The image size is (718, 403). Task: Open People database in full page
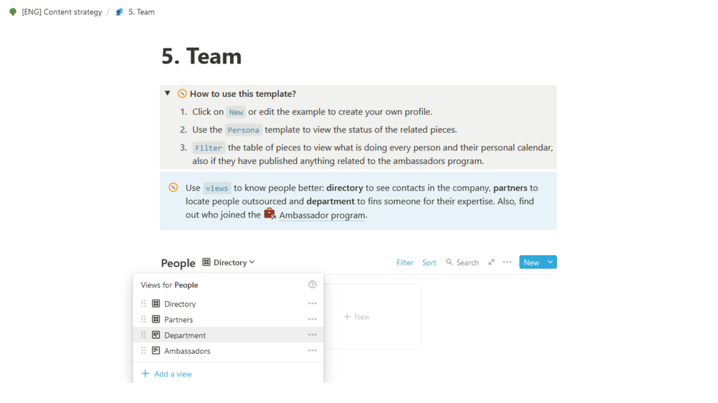(492, 262)
